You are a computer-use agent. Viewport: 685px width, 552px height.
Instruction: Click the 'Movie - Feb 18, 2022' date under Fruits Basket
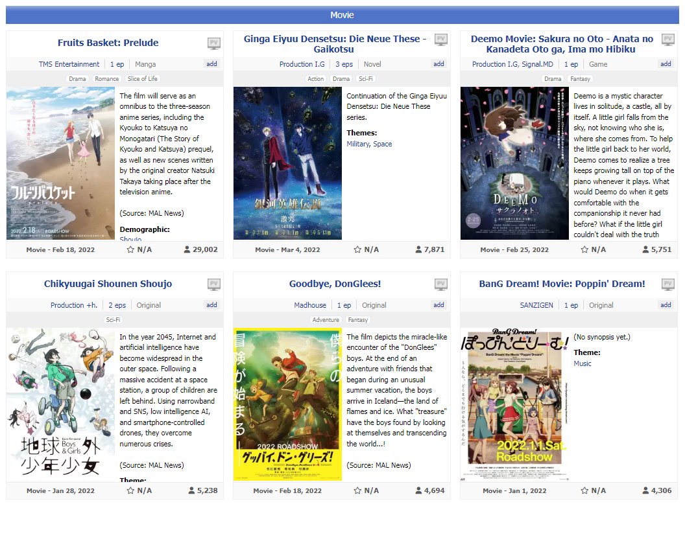pos(60,249)
